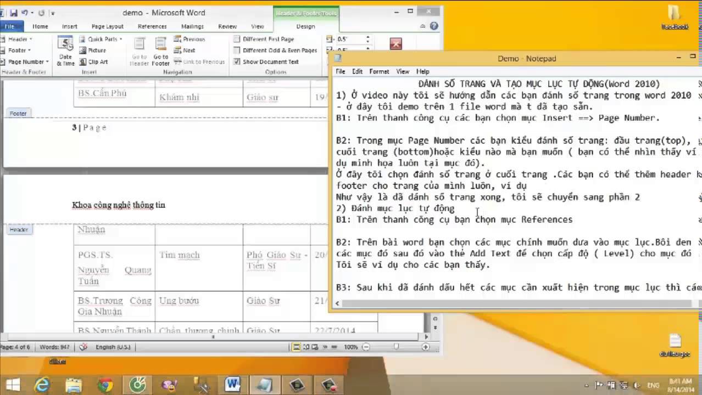The height and width of the screenshot is (395, 702).
Task: Minimize the ribbon with the caret icon
Action: tap(423, 26)
